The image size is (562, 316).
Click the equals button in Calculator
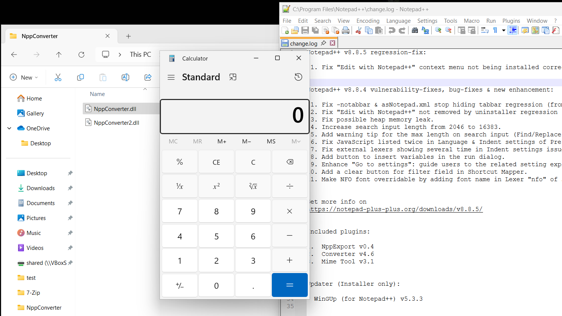[x=290, y=285]
